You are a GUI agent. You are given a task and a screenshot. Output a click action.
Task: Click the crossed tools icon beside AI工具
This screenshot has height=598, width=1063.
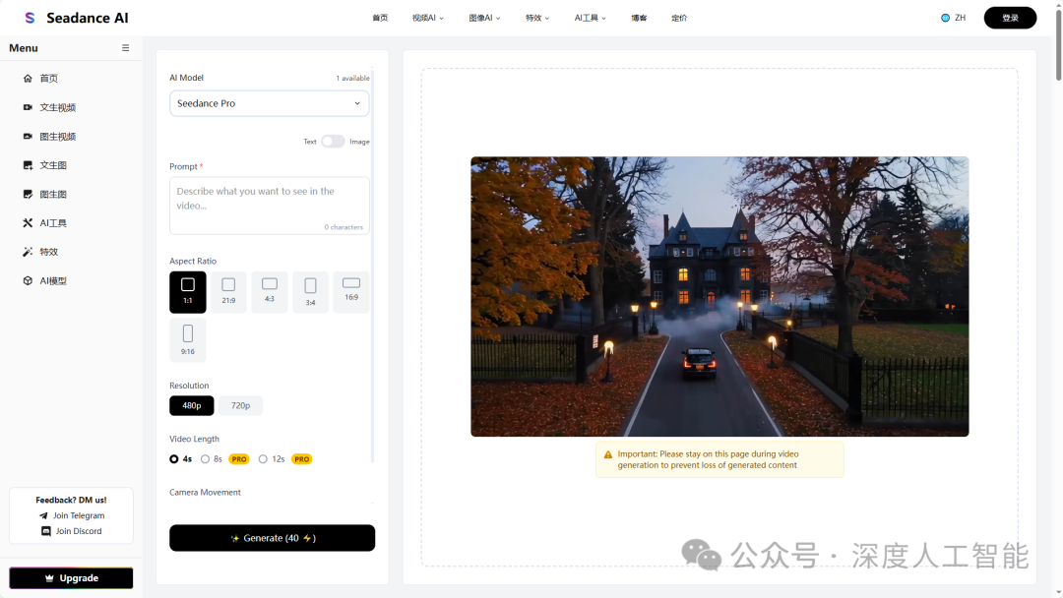[28, 223]
